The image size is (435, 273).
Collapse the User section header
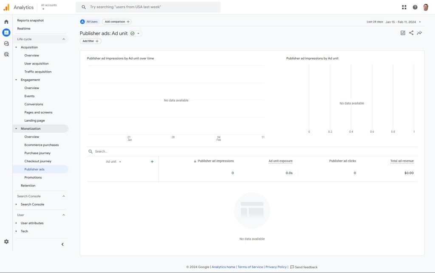pyautogui.click(x=64, y=215)
